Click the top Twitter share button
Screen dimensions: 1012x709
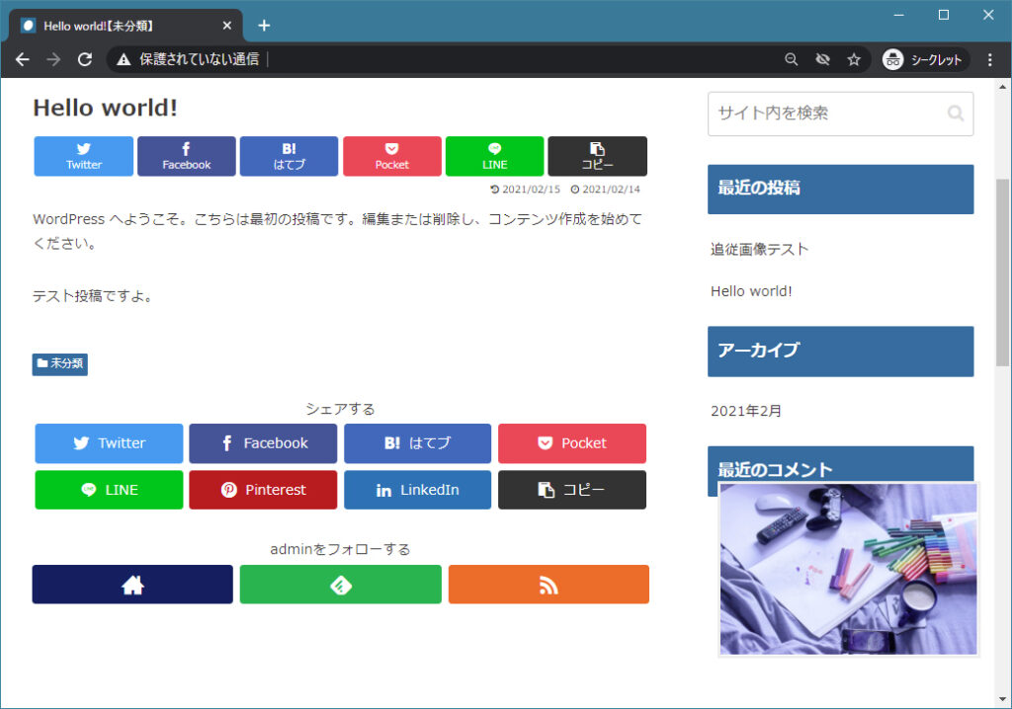pyautogui.click(x=84, y=156)
